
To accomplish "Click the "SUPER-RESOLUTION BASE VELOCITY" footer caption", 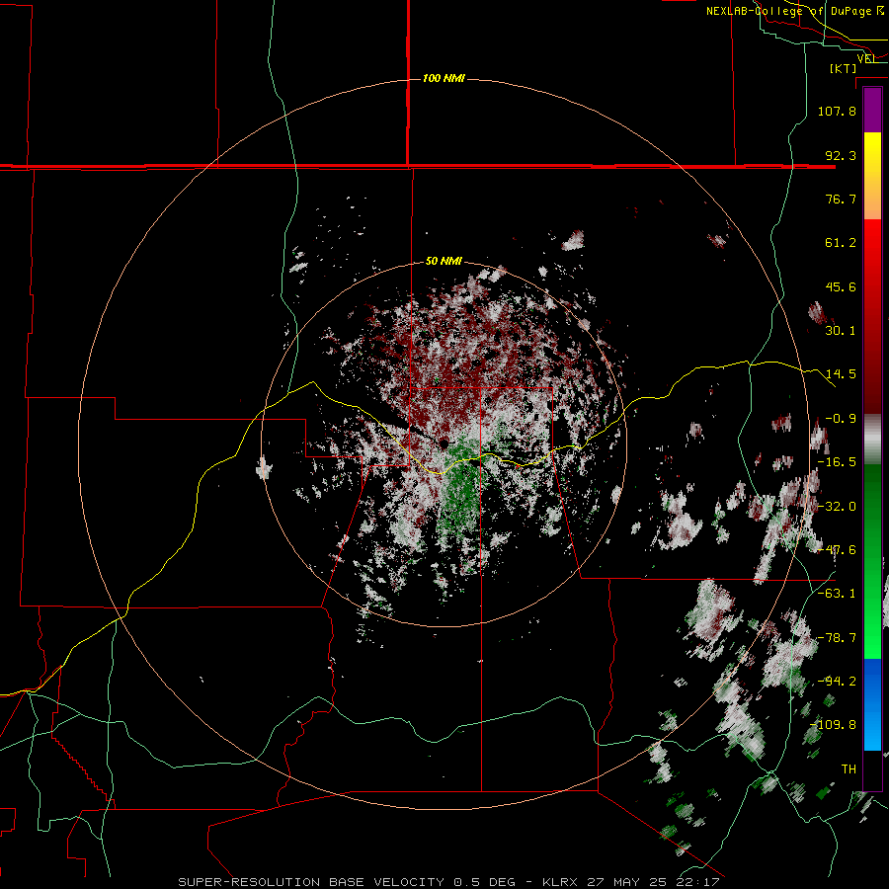I will click(311, 882).
